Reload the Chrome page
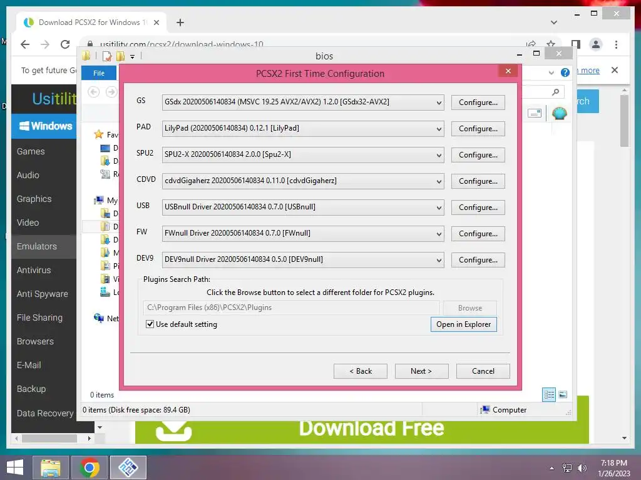Image resolution: width=641 pixels, height=480 pixels. [65, 44]
